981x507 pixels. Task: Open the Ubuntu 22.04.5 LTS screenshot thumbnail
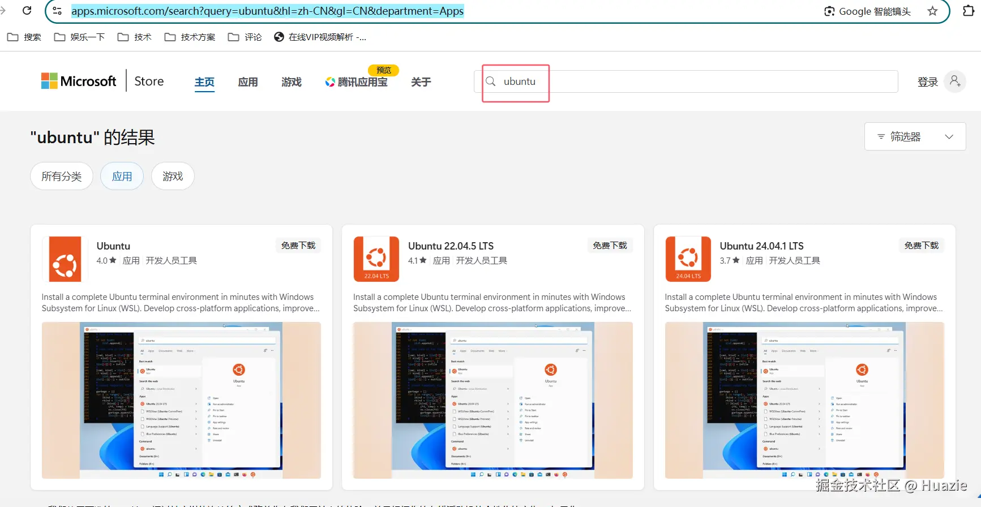(493, 401)
